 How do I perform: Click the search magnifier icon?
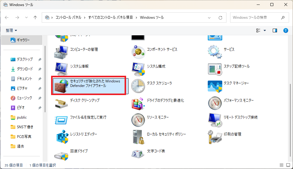click(283, 18)
